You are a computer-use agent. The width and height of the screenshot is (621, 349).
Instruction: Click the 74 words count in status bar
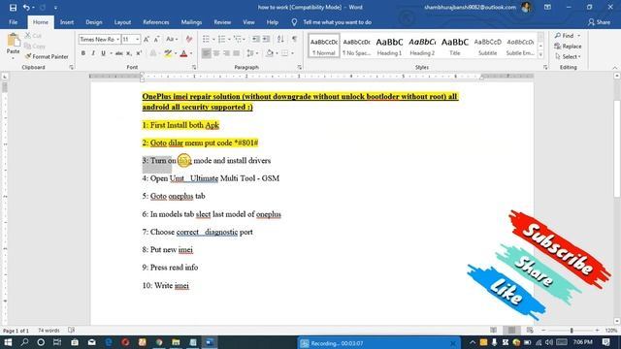(49, 330)
